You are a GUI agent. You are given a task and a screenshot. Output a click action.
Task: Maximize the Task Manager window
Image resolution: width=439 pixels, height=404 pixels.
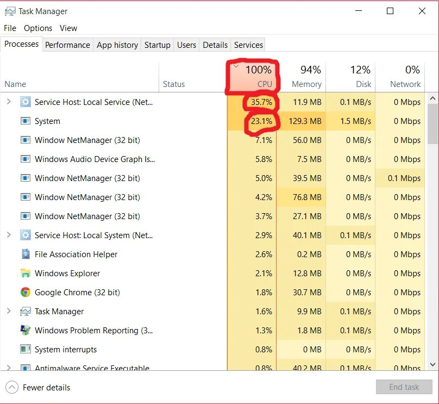pos(390,11)
